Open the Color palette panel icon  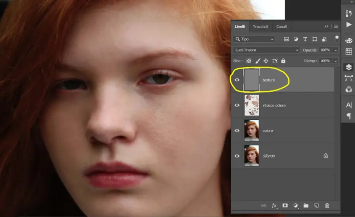click(349, 41)
